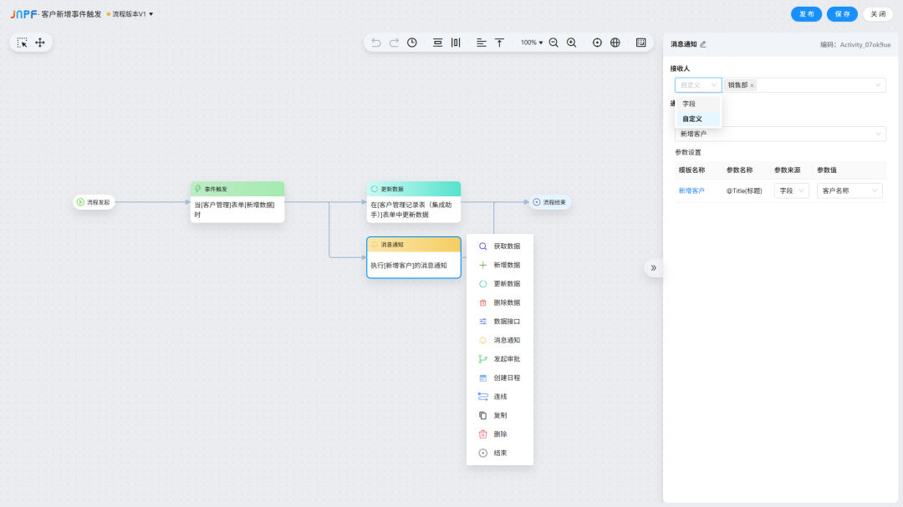
Task: Choose 字段 in the dropdown list
Action: pos(697,104)
